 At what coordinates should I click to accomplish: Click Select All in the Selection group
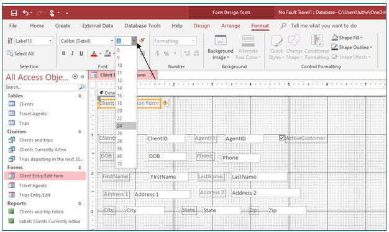coord(21,53)
